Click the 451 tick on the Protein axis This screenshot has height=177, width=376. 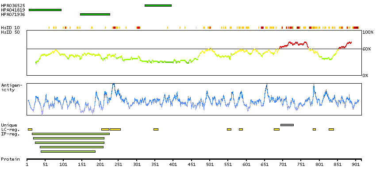pos(192,165)
